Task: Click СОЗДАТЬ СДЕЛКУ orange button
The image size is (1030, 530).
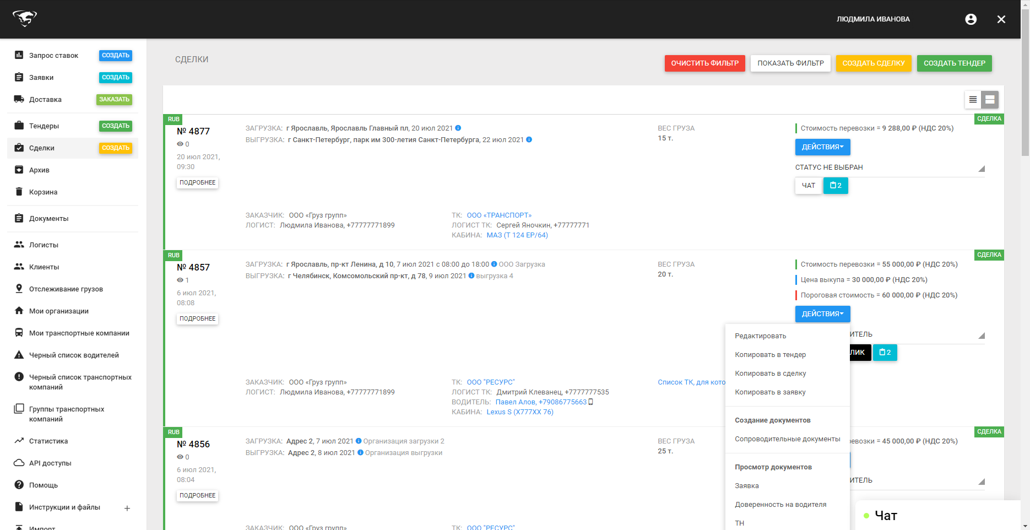Action: [874, 63]
